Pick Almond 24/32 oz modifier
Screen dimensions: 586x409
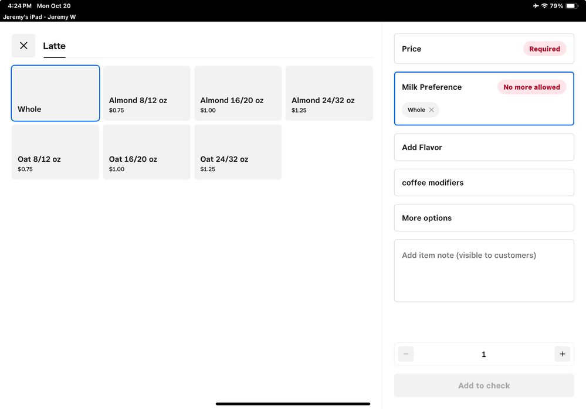point(329,93)
